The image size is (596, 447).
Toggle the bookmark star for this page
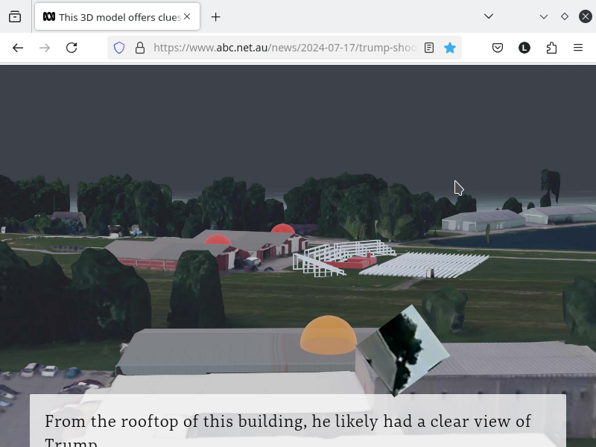click(450, 48)
